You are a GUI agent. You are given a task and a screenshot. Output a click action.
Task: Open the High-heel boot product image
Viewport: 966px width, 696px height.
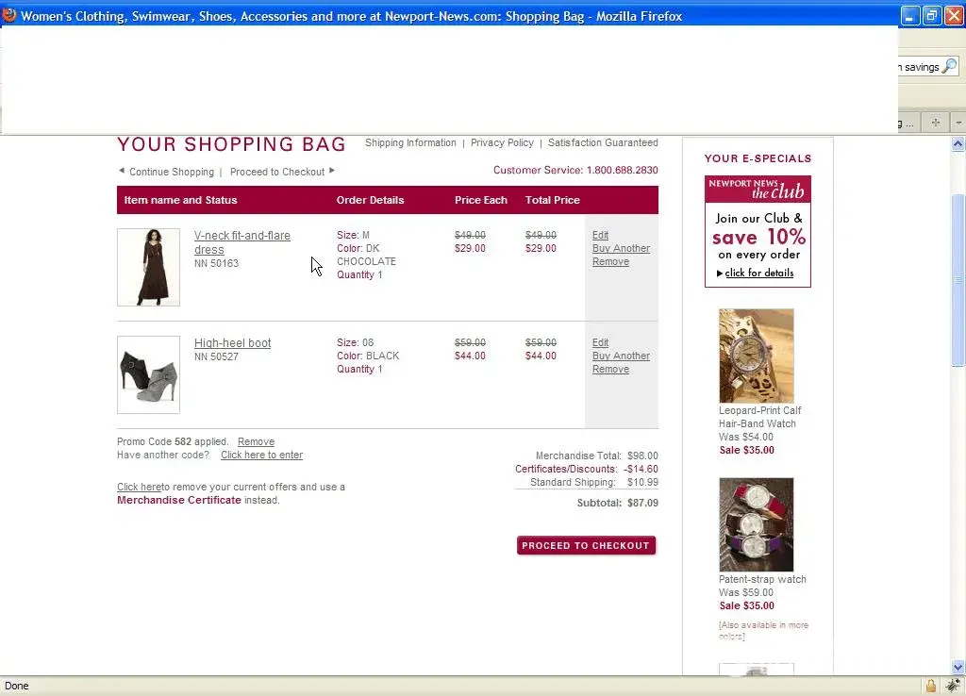(x=148, y=374)
